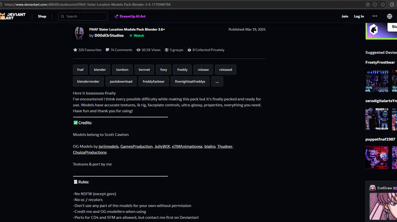This screenshot has height=222, width=397.
Task: Open FrostyFrostbear's model pack thumbnail
Action: [377, 81]
